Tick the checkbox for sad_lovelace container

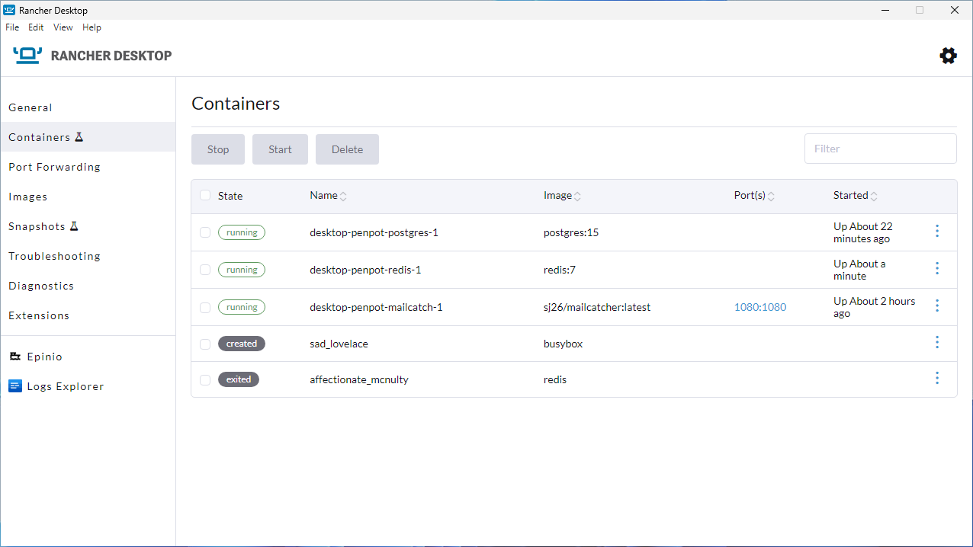204,344
